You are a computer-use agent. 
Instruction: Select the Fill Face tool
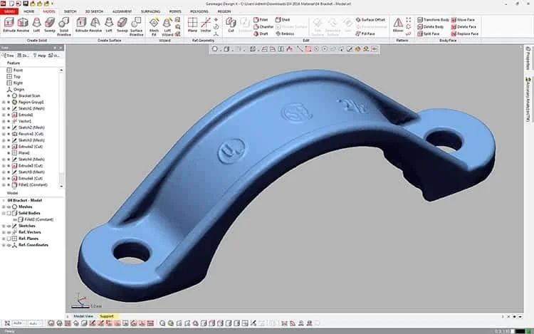[365, 33]
